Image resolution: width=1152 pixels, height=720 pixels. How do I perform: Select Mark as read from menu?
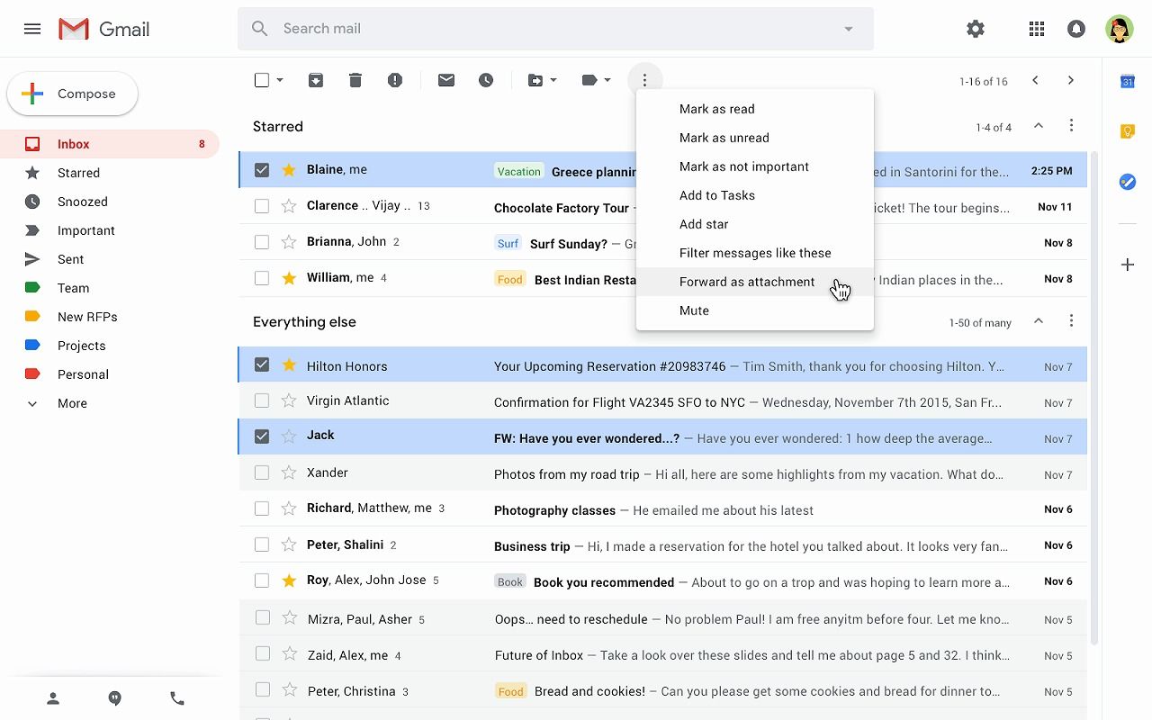[755, 109]
